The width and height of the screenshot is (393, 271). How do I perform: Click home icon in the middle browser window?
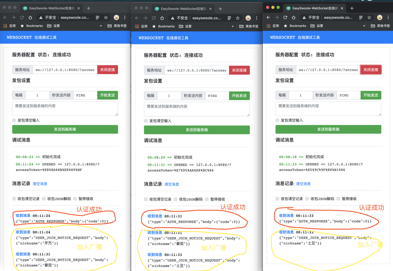(162, 18)
